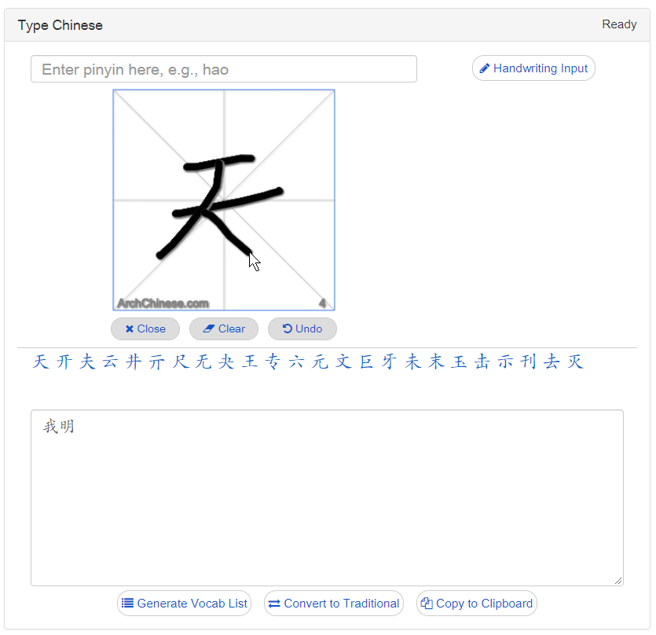Choose candidate character 开
Image resolution: width=656 pixels, height=635 pixels.
coord(64,362)
